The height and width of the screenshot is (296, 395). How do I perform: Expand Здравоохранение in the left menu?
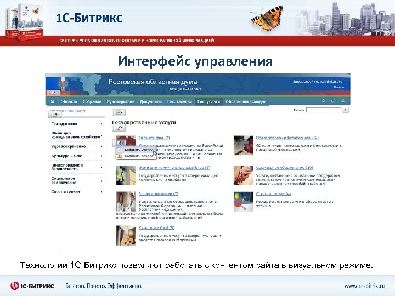pyautogui.click(x=101, y=146)
